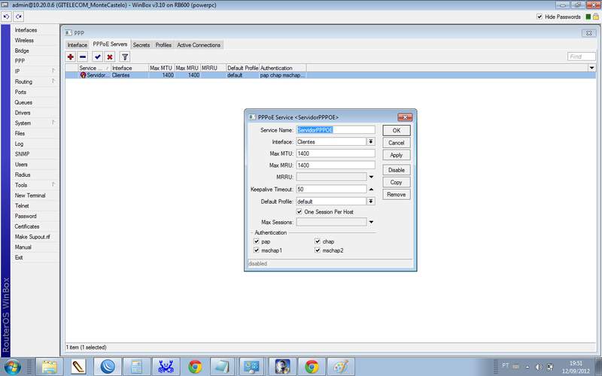
Task: Toggle the Hide Passwords checkbox
Action: click(540, 17)
